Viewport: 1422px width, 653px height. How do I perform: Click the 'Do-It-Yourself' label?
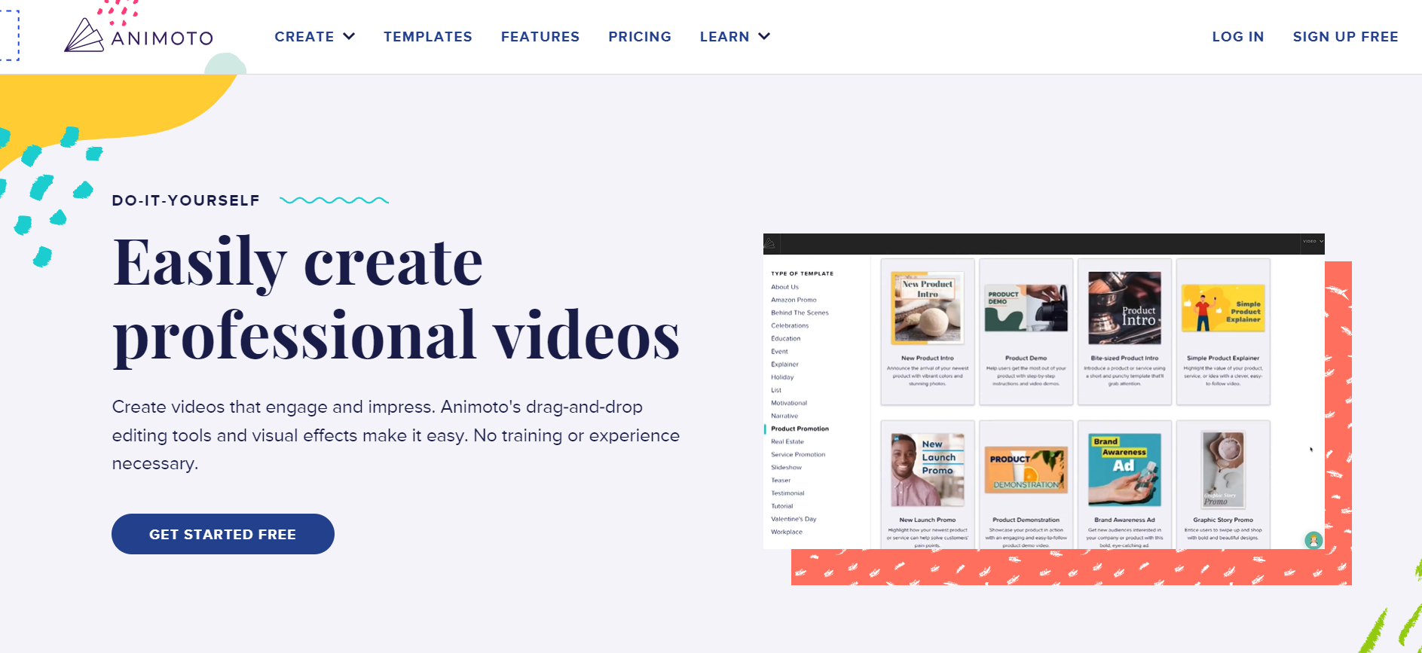click(185, 200)
